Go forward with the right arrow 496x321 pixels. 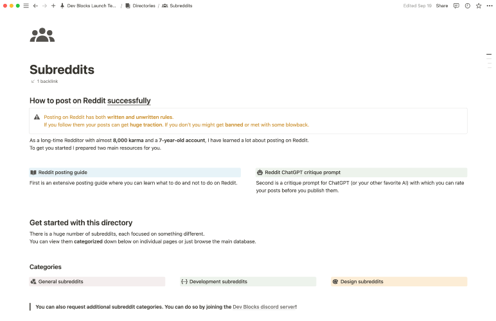click(44, 6)
